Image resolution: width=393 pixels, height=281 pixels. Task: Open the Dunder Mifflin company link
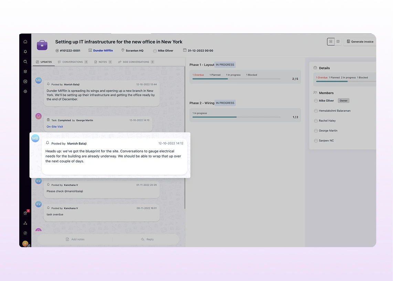(x=103, y=50)
